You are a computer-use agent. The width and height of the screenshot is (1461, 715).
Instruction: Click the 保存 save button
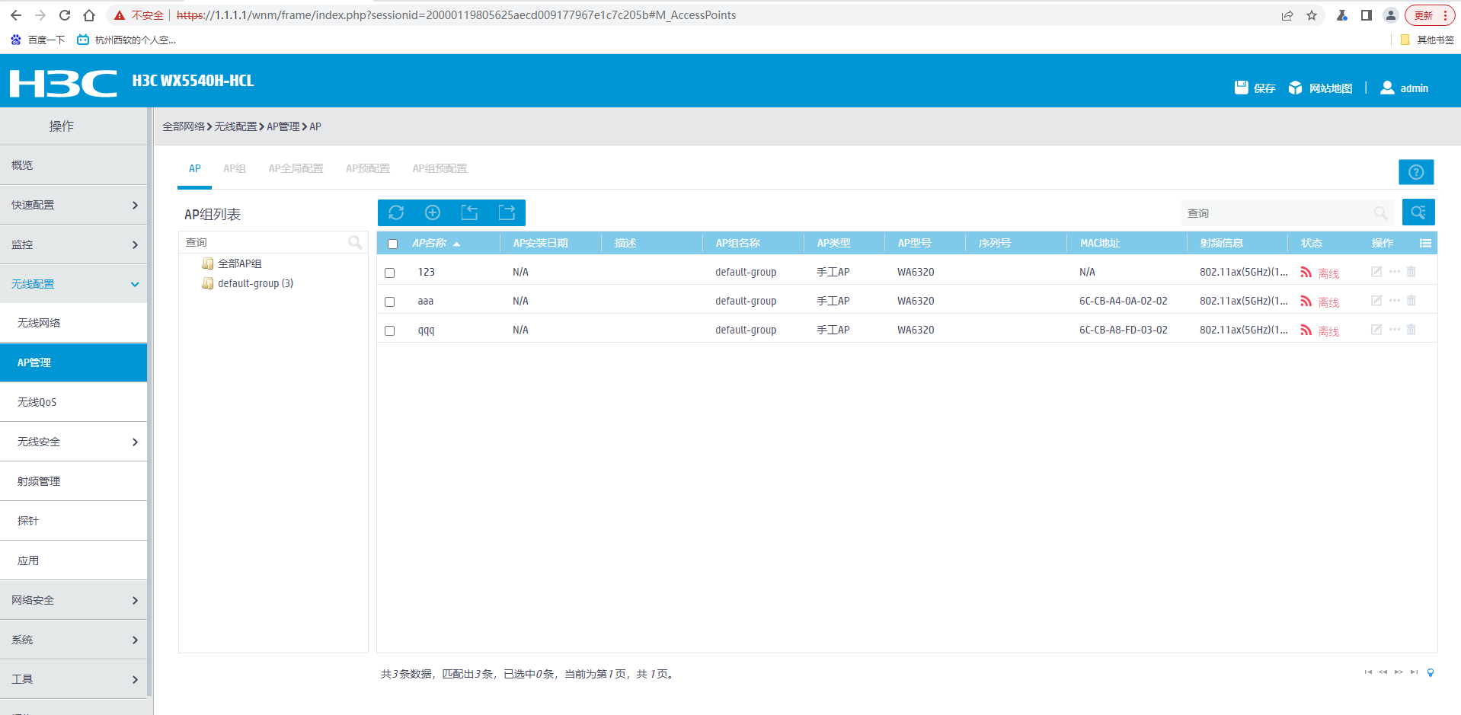click(x=1255, y=88)
